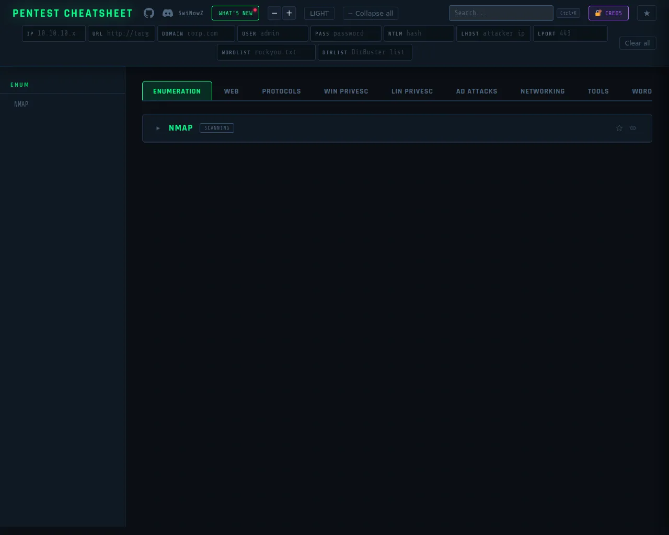This screenshot has height=535, width=669.
Task: Click the Discord icon
Action: point(168,13)
